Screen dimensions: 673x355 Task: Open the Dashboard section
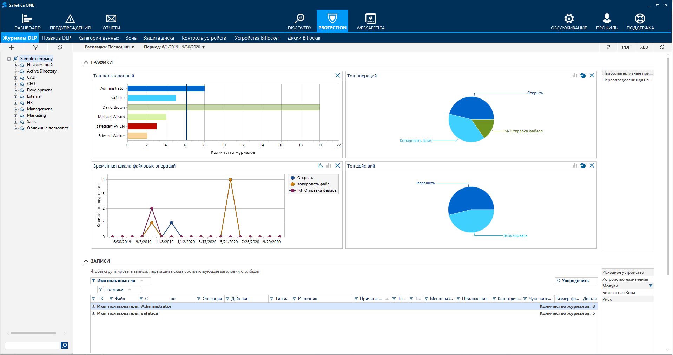pos(27,22)
